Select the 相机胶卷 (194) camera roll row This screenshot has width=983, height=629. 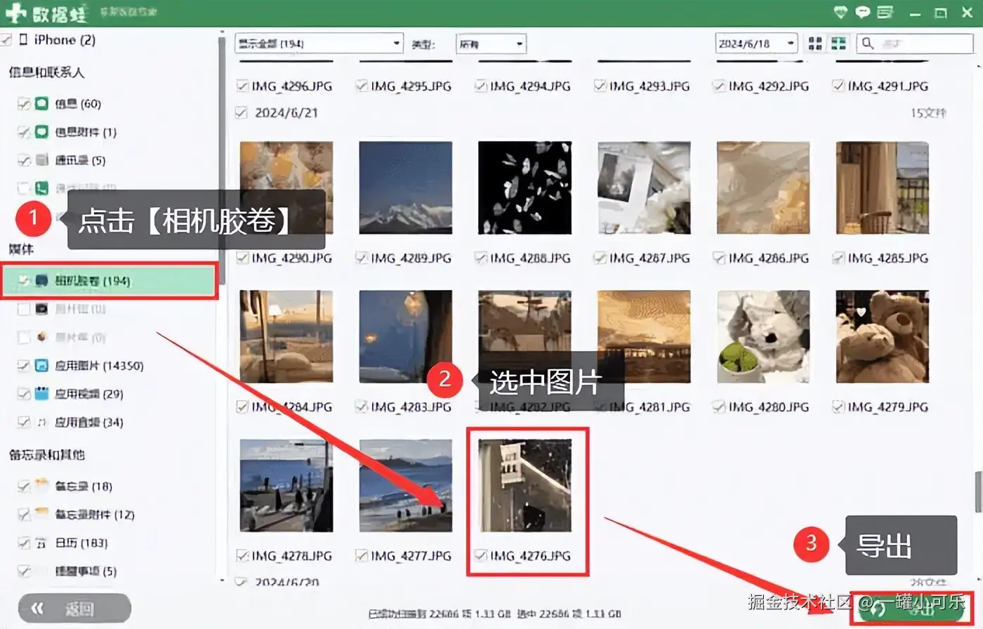click(109, 281)
